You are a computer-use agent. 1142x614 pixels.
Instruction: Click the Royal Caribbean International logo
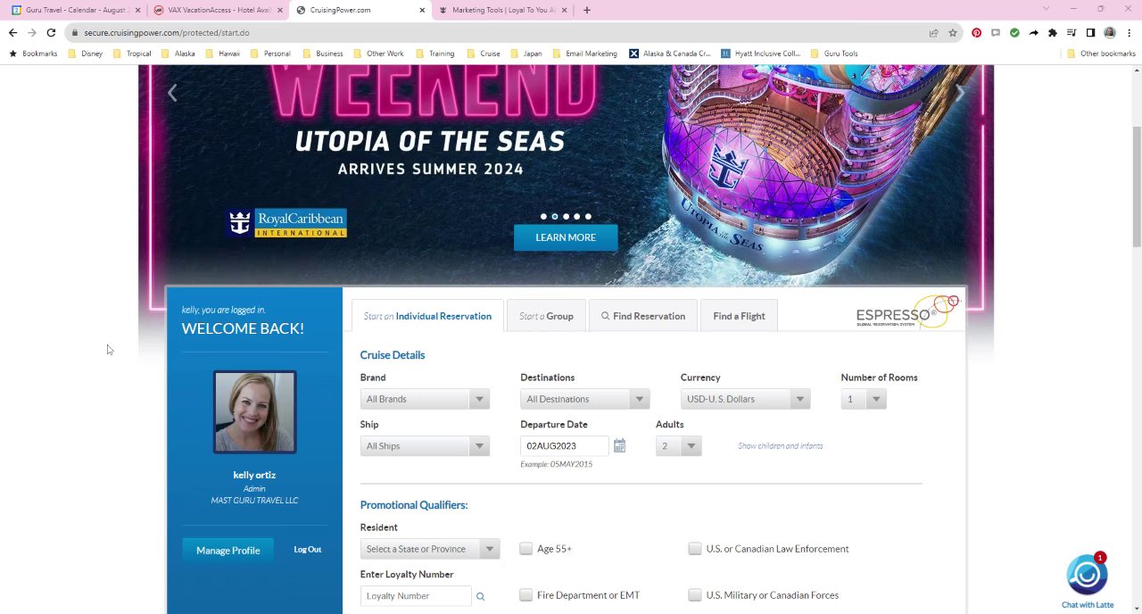[x=286, y=223]
